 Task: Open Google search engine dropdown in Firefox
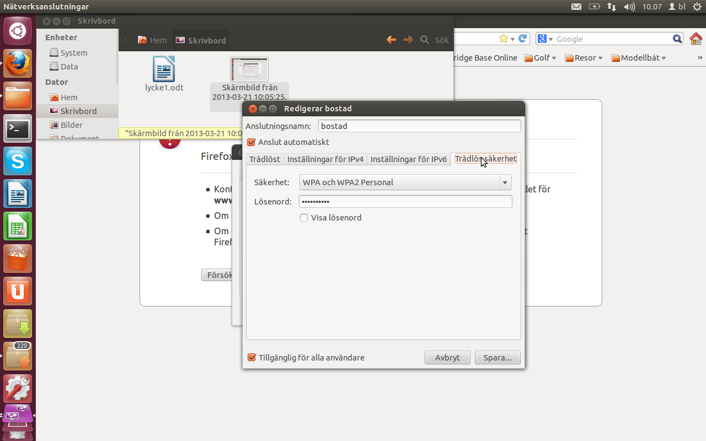545,39
